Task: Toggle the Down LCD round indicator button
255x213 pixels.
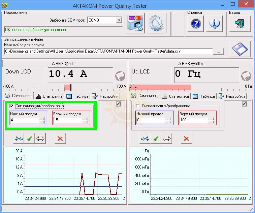Action: pos(120,76)
